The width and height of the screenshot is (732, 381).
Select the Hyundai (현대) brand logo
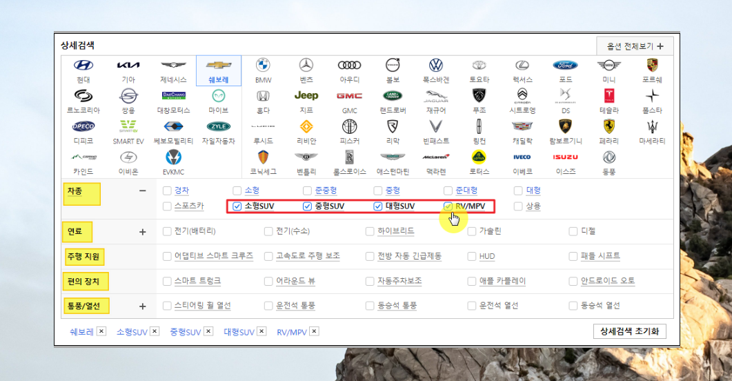tap(83, 65)
